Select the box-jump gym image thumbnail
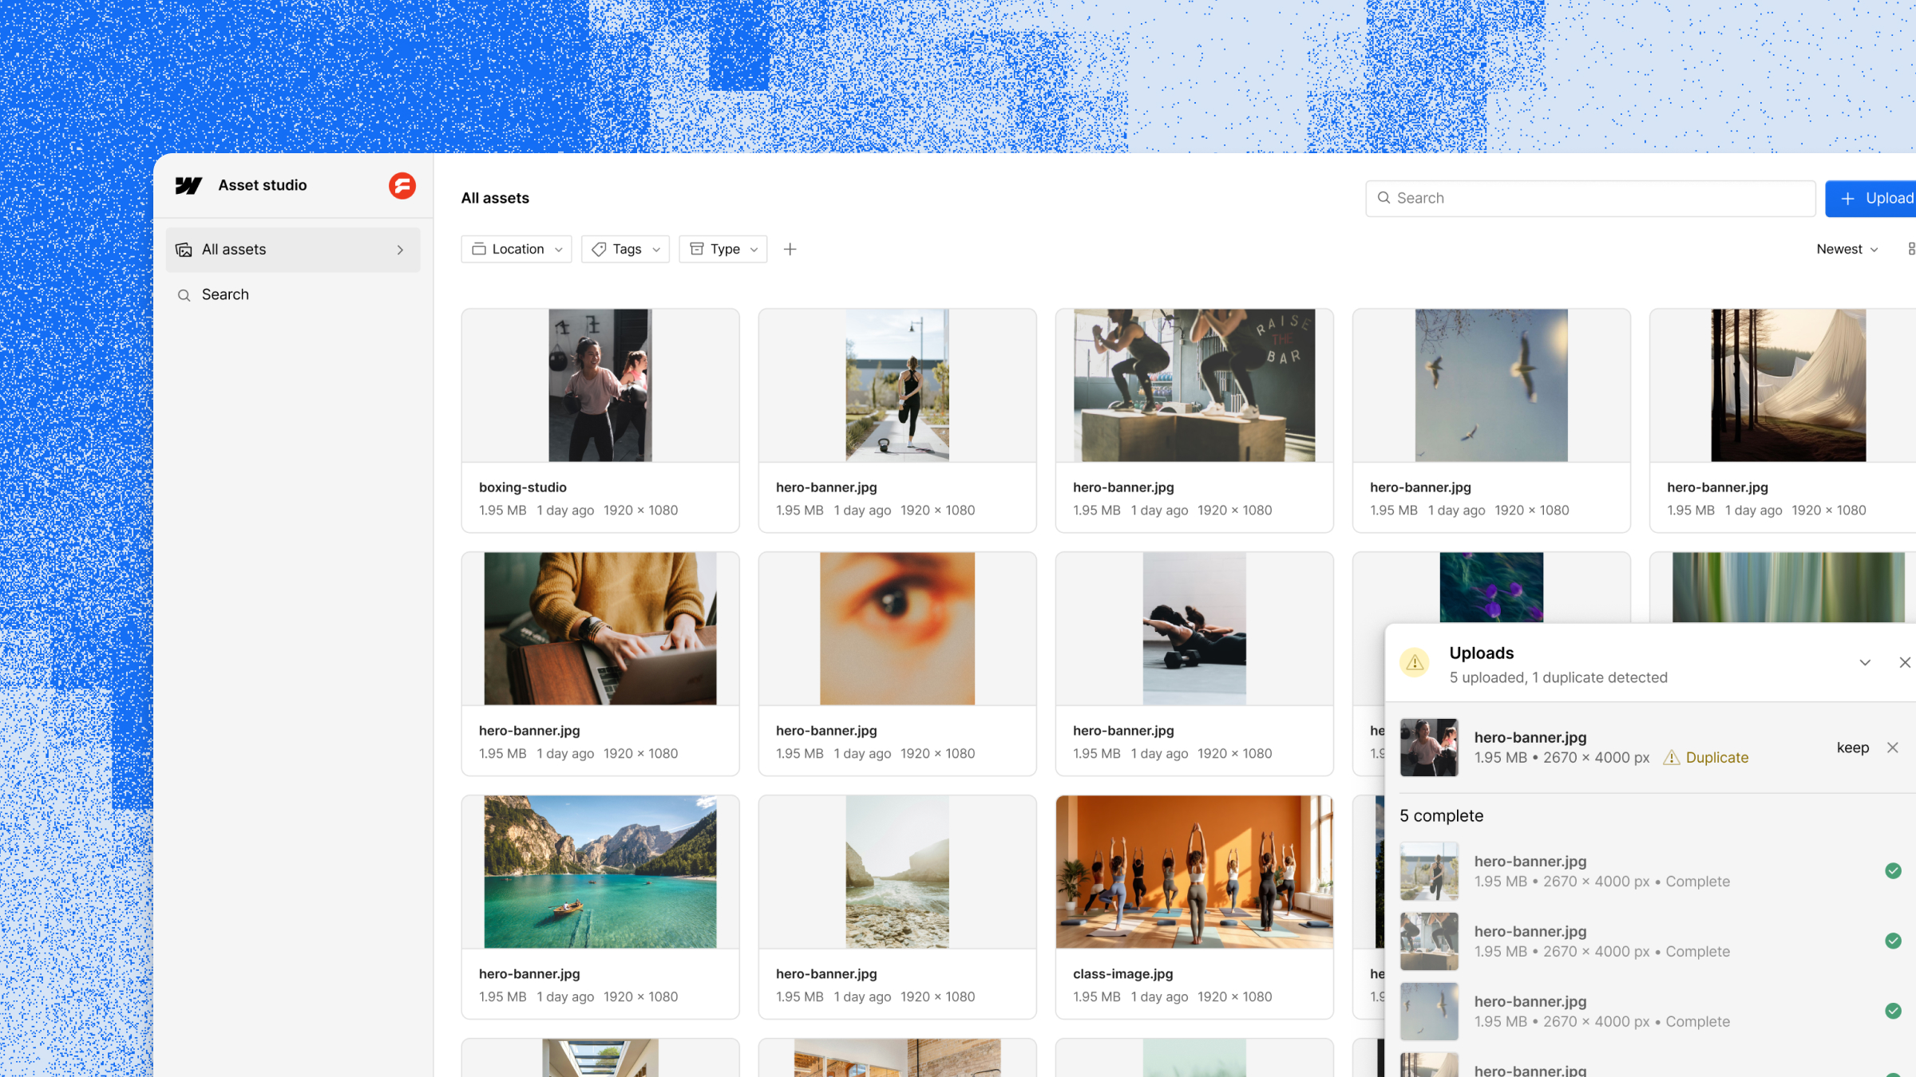 coord(1194,385)
